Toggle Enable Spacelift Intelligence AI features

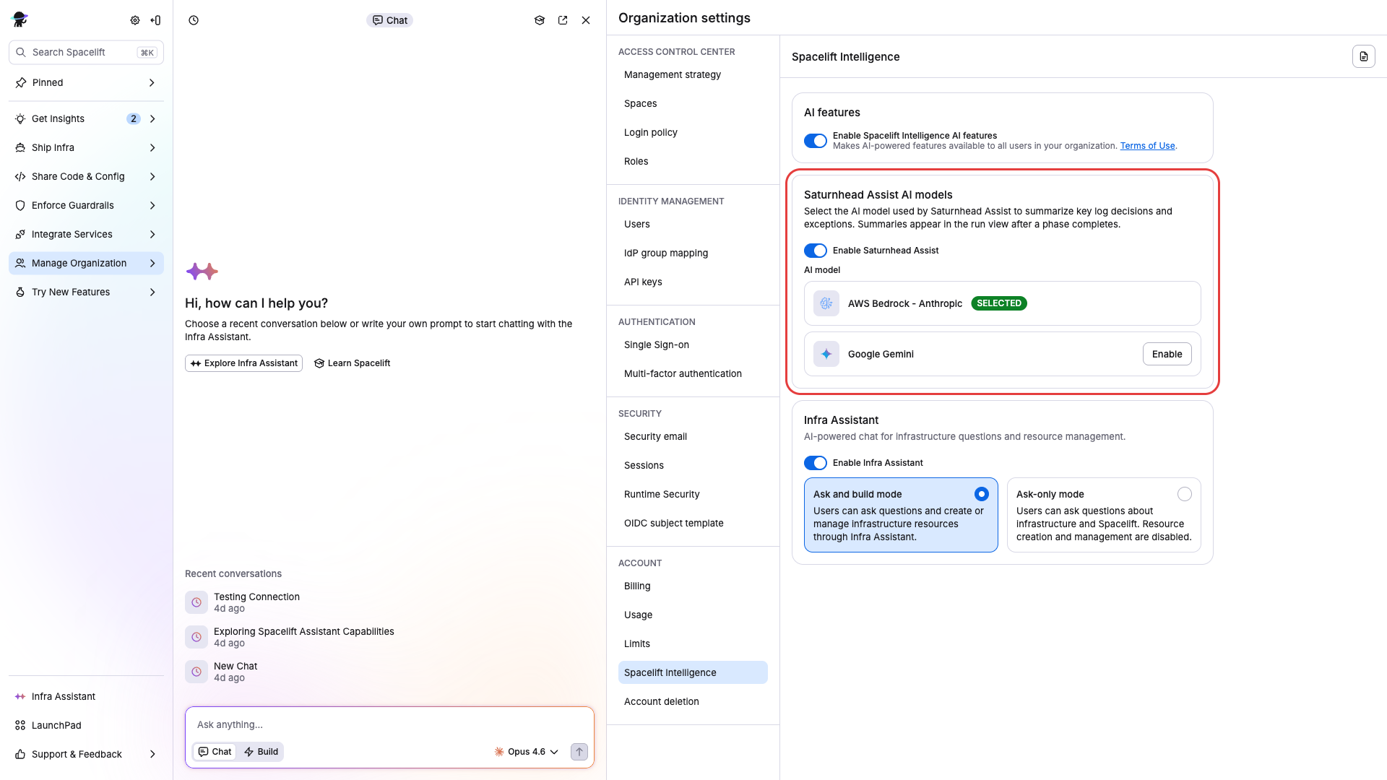click(x=816, y=141)
